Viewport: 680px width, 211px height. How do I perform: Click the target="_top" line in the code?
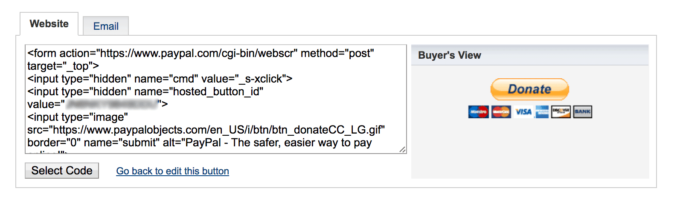(63, 66)
